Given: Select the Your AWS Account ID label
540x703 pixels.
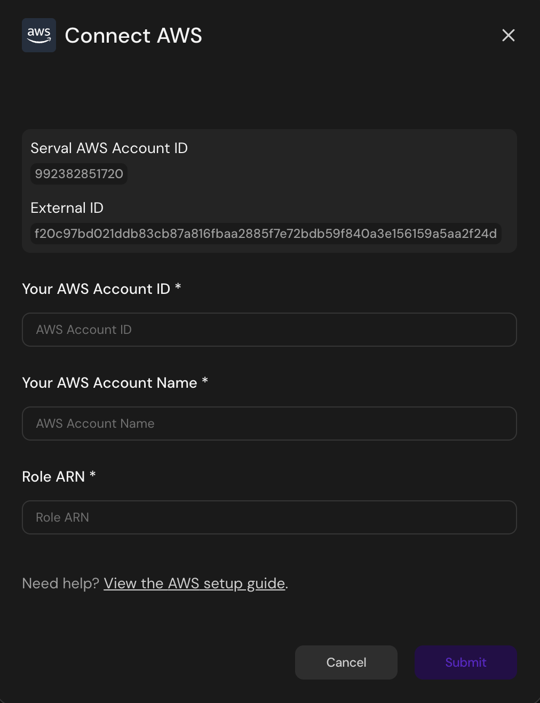Looking at the screenshot, I should pos(101,289).
